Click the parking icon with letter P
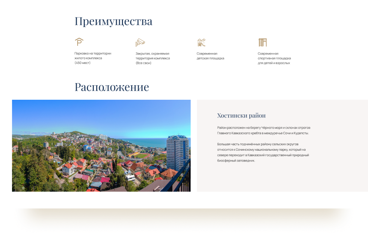 tap(79, 42)
